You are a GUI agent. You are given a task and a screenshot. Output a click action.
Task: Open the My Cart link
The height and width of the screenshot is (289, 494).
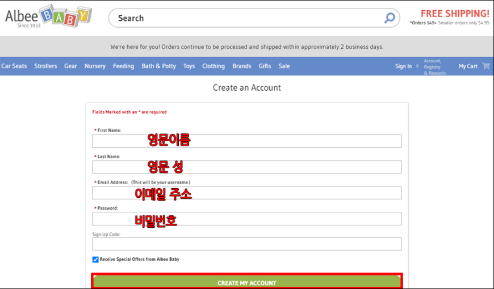(468, 66)
